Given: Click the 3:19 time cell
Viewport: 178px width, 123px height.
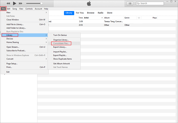Looking at the screenshot, I should pos(81,21).
